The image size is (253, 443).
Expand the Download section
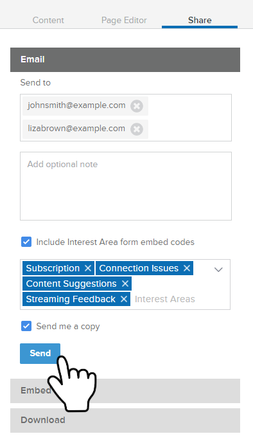click(125, 420)
